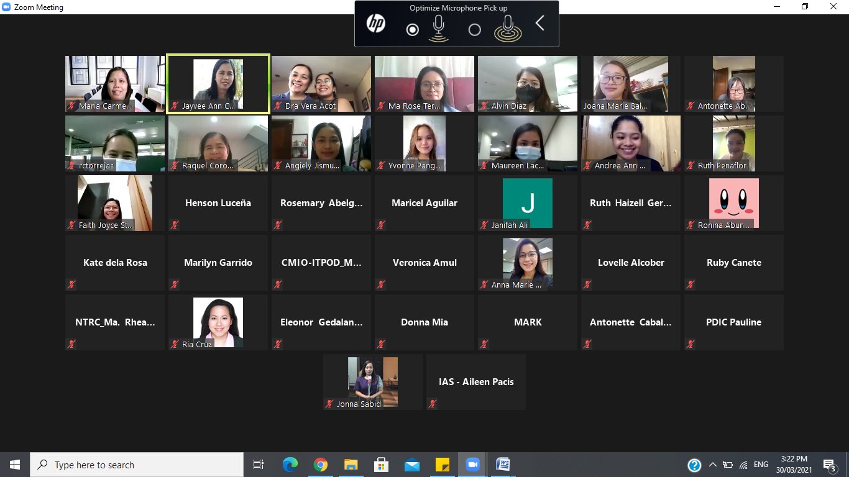849x477 pixels.
Task: Open the Windows Start menu
Action: point(15,465)
